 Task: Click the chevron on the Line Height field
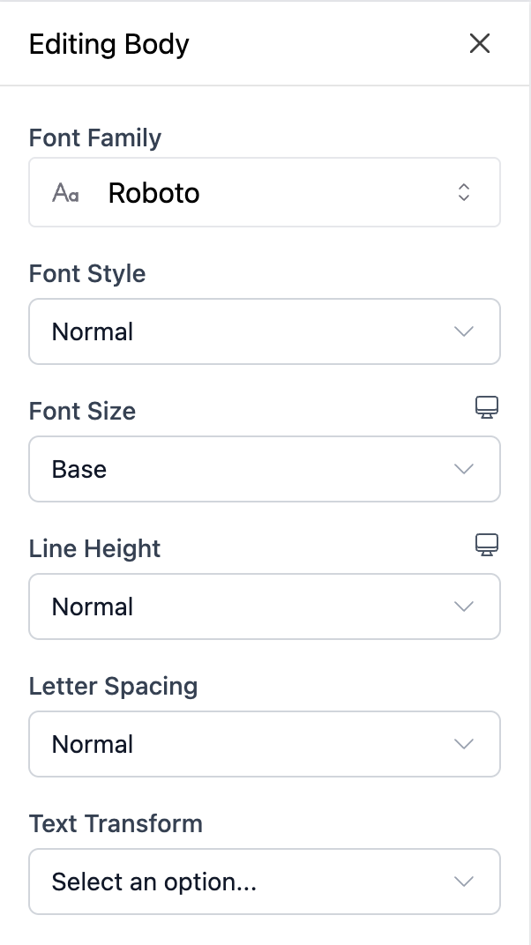tap(463, 606)
